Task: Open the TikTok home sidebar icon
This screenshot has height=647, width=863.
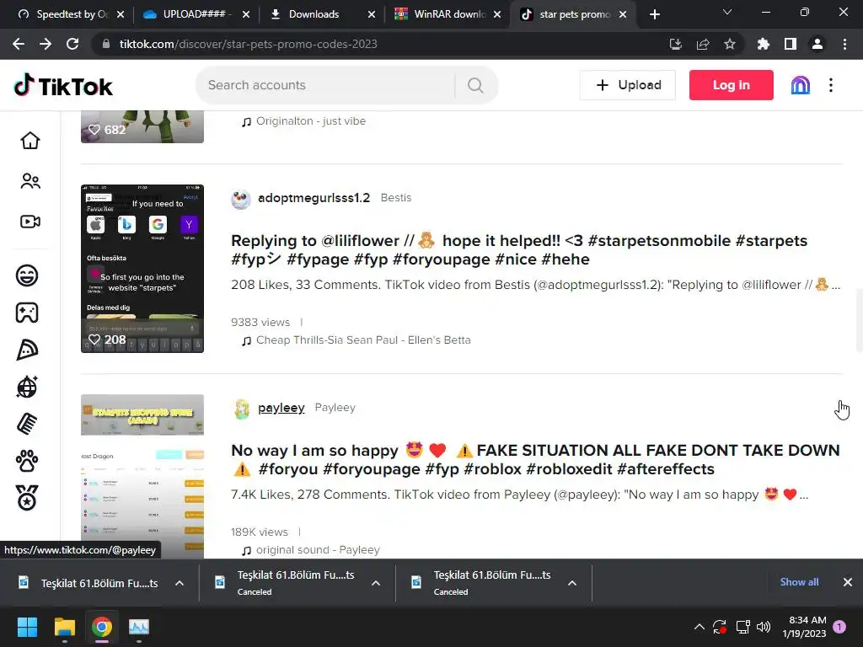Action: click(x=30, y=141)
